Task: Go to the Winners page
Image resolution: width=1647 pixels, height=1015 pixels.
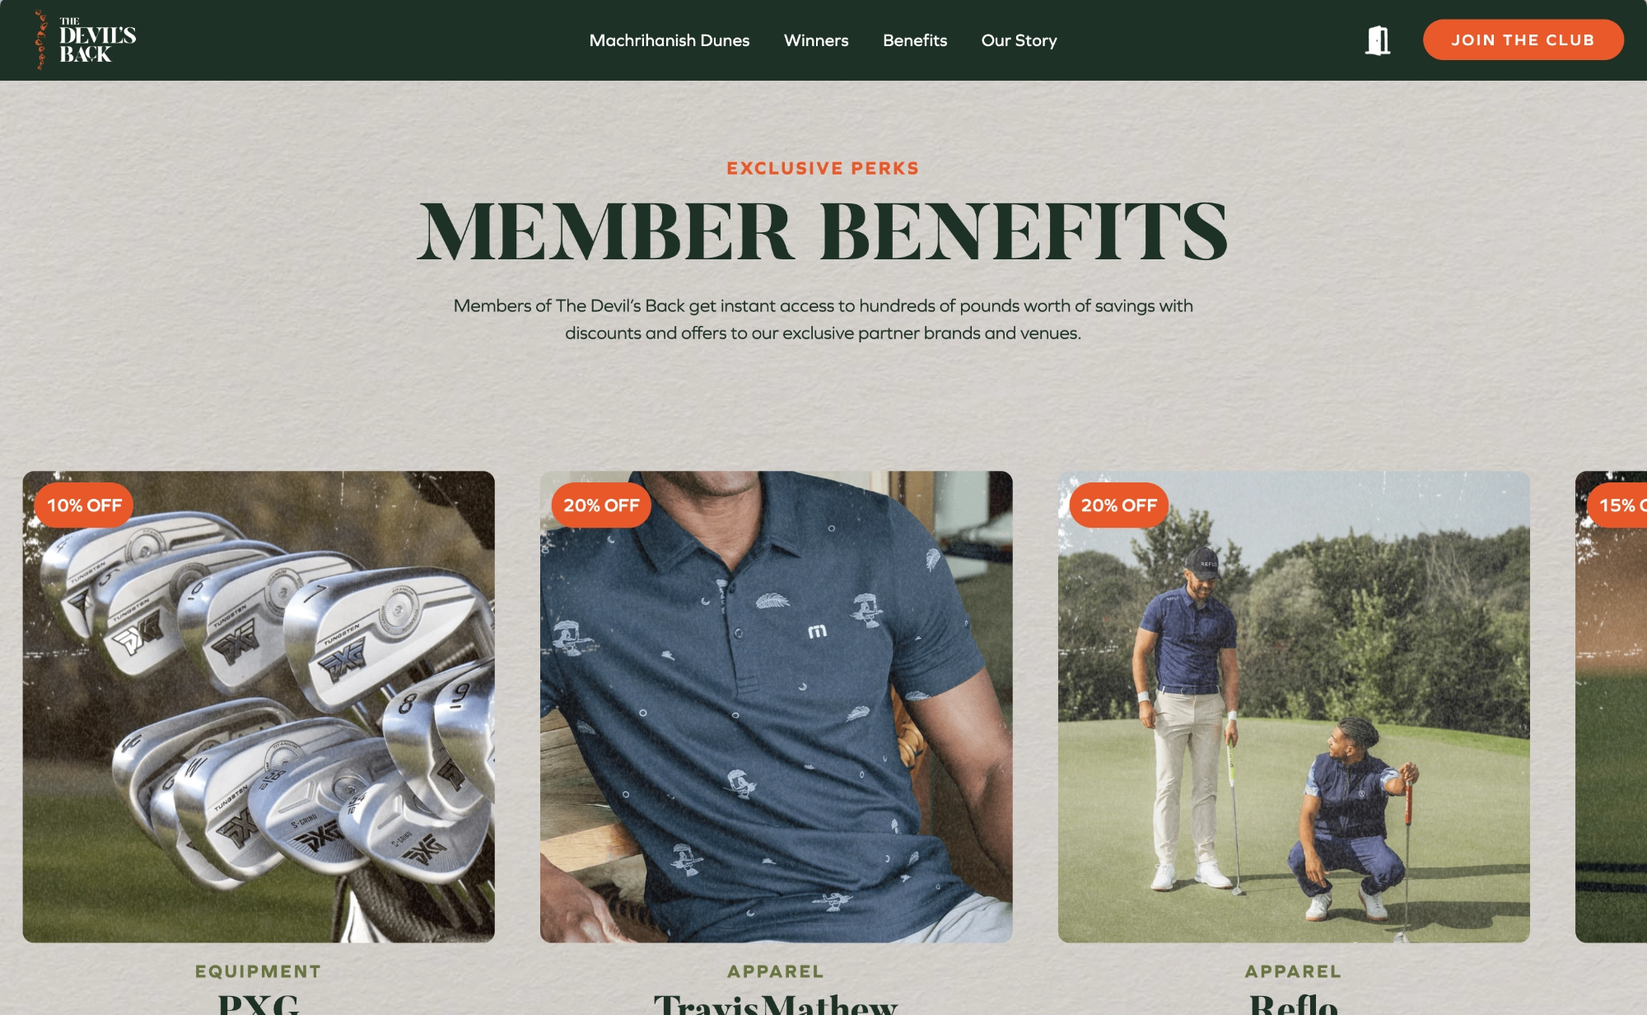Action: 816,40
